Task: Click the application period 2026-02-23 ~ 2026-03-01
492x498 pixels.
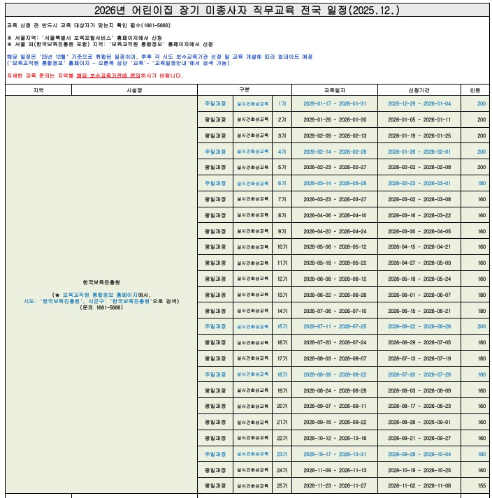Action: tap(419, 183)
